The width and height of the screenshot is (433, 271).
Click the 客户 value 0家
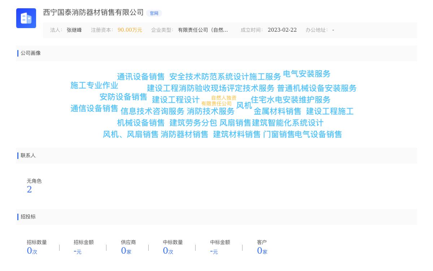pos(262,251)
